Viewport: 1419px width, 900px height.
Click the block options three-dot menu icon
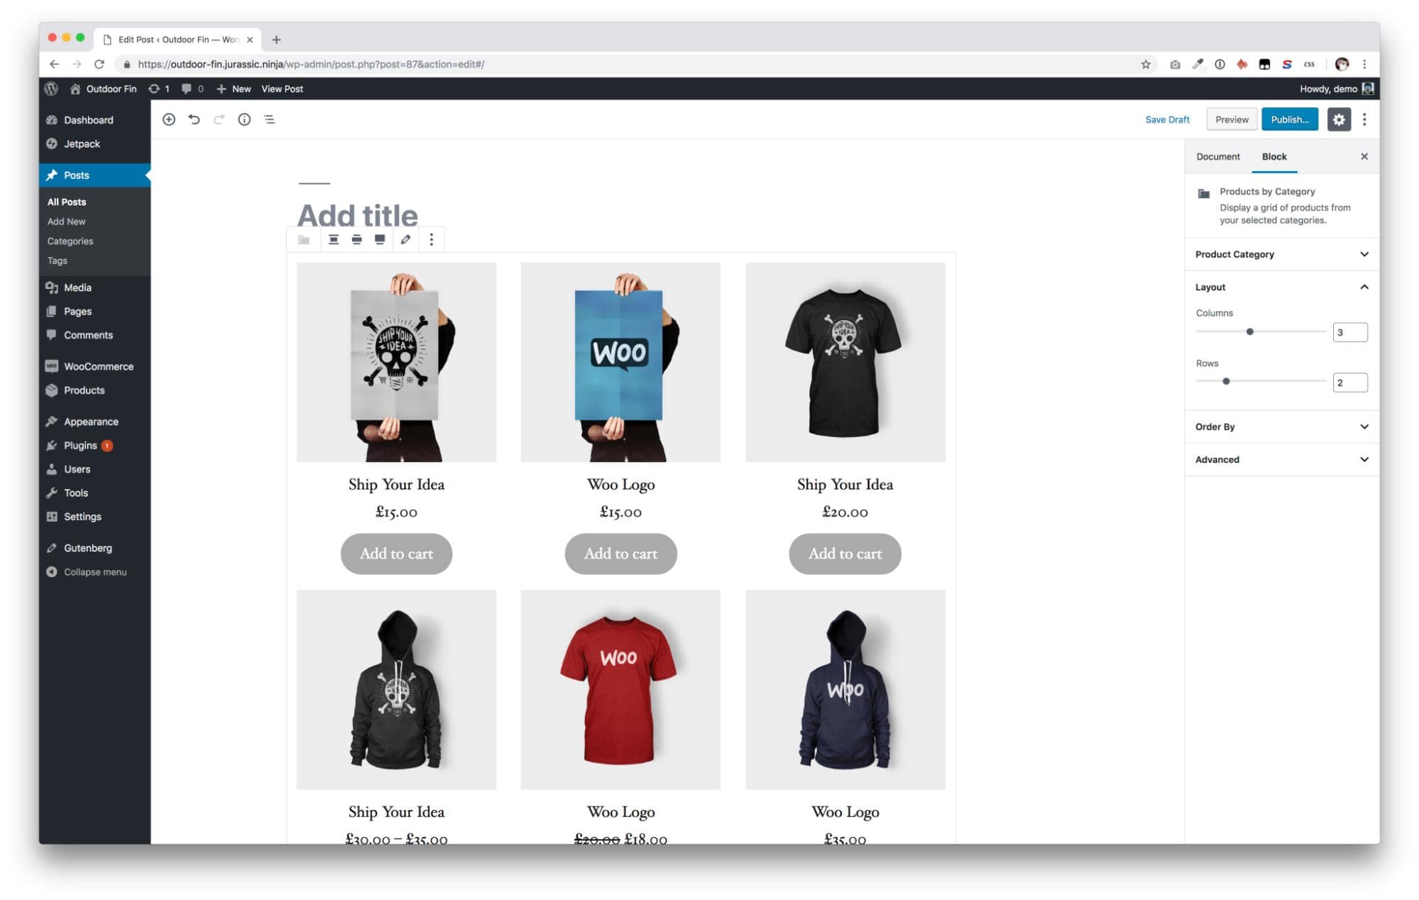[x=432, y=239]
